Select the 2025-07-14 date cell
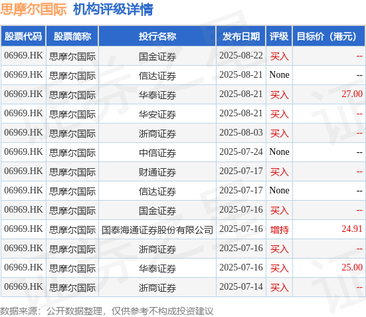 point(241,287)
